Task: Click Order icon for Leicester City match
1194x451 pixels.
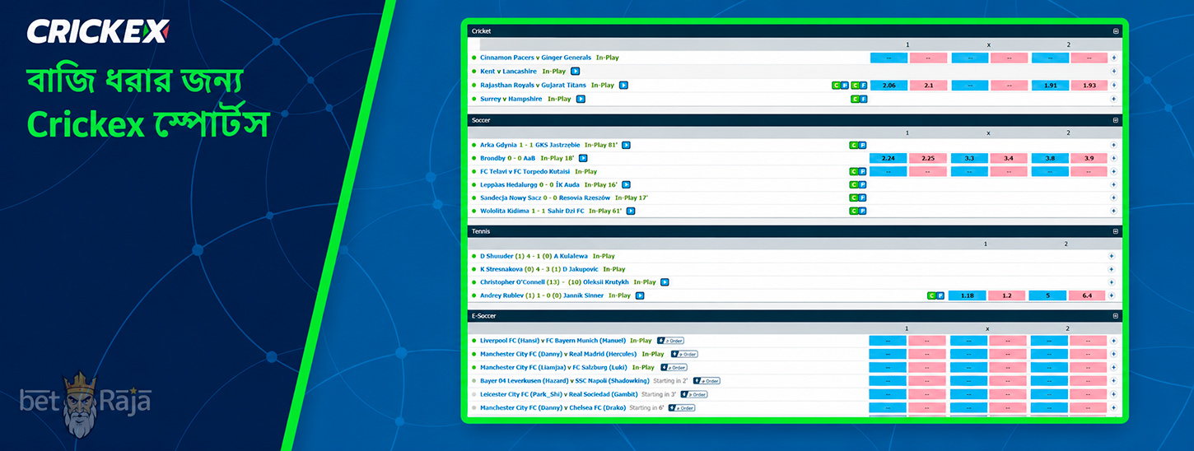Action: click(x=694, y=394)
